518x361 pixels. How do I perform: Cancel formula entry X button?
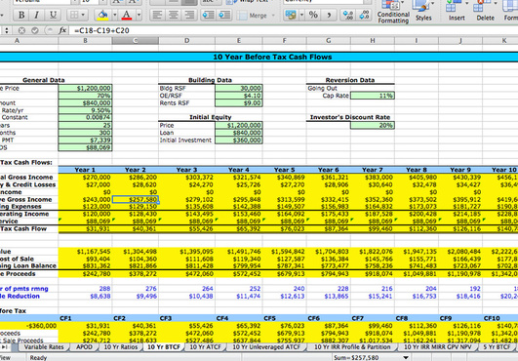point(21,30)
